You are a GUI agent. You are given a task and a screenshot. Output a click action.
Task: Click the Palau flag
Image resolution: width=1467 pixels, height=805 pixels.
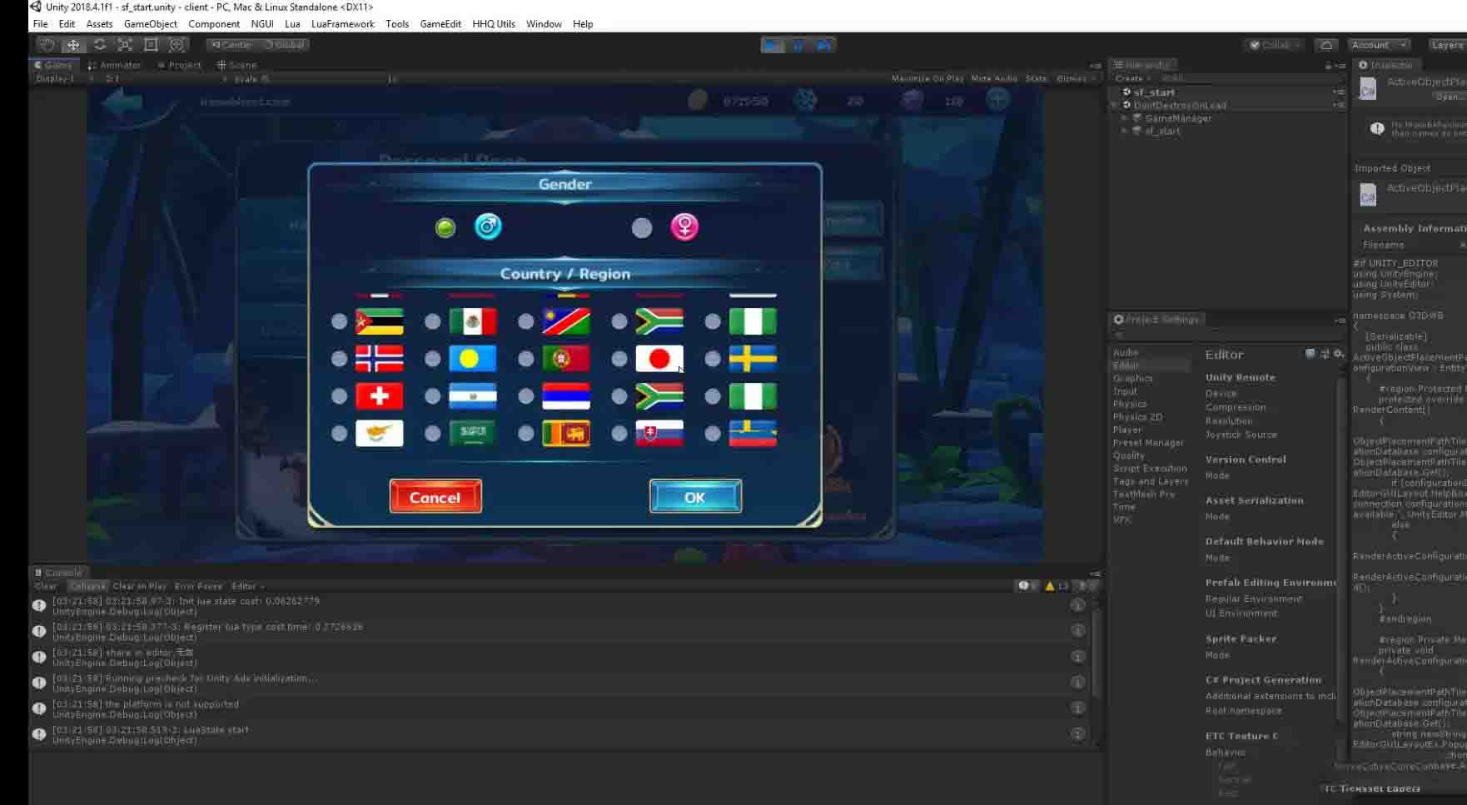click(473, 359)
